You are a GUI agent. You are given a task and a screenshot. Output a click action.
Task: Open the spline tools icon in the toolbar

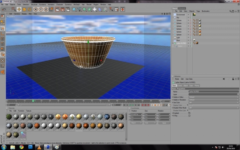click(79, 9)
